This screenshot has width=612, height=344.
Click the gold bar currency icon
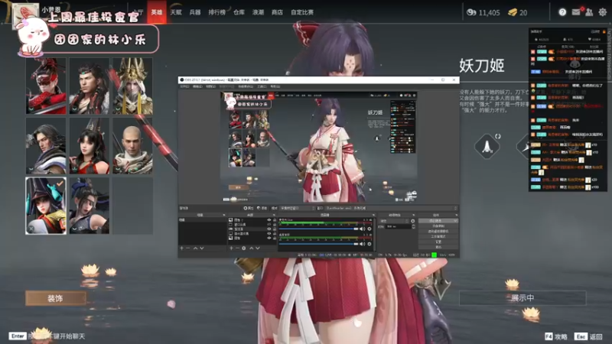(x=513, y=12)
